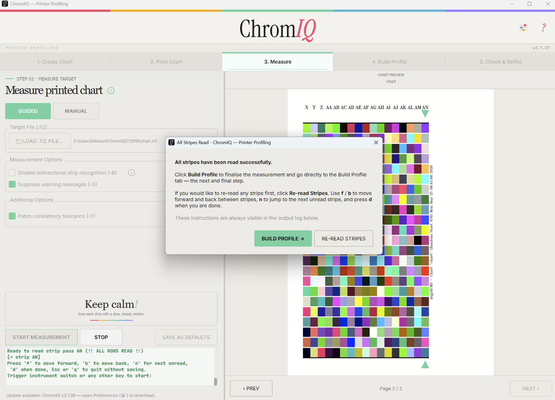555x400 pixels.
Task: Click the 'Keep calm!' banner text
Action: pos(111,304)
